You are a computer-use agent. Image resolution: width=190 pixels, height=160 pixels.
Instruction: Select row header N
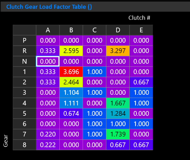[x=24, y=61]
